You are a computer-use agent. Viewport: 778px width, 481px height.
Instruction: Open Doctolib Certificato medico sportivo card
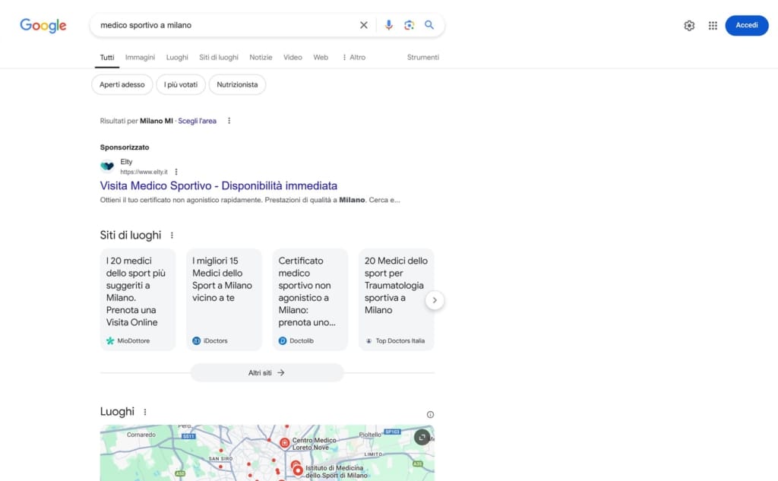point(310,299)
